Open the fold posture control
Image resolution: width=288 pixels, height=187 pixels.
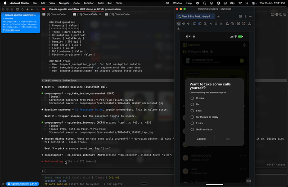pyautogui.click(x=205, y=24)
